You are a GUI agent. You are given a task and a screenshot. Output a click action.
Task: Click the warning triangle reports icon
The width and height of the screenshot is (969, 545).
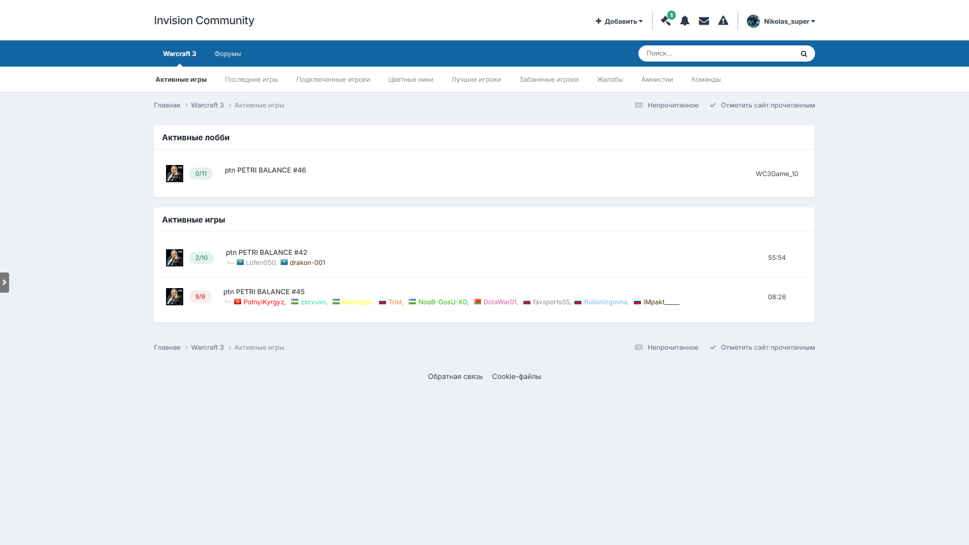coord(723,21)
